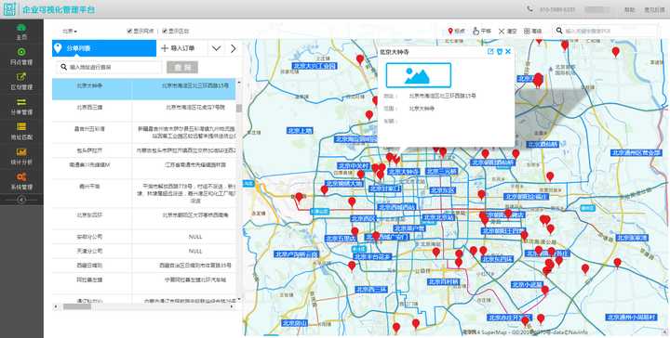The width and height of the screenshot is (670, 338).
Task: Click the 北京甘家口 map label
Action: coord(385,188)
